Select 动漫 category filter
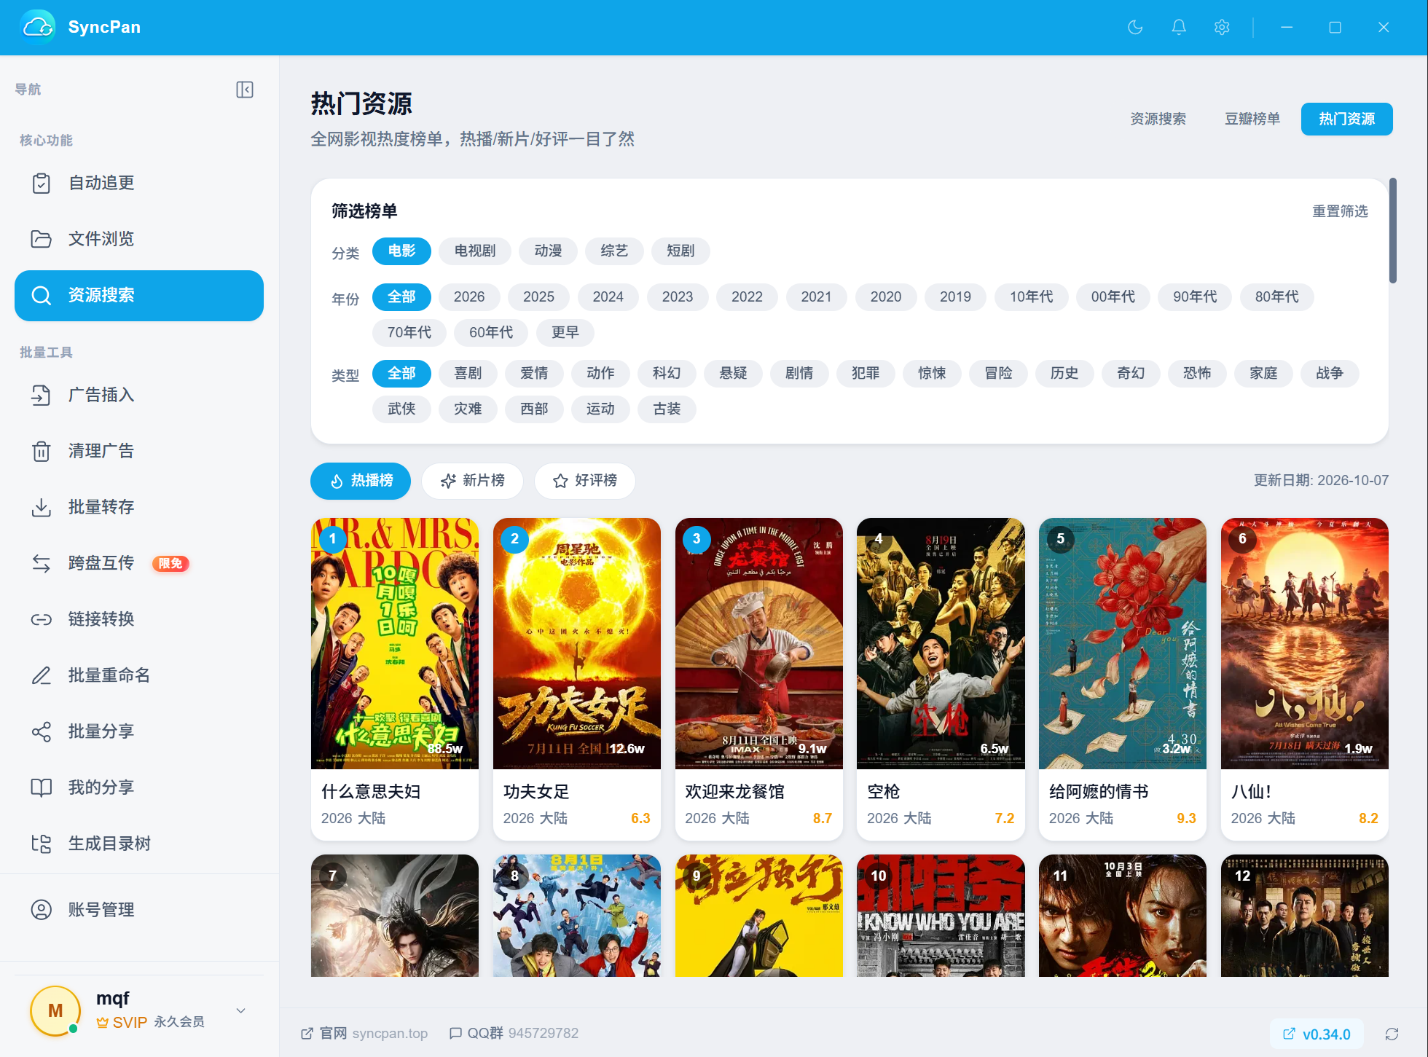 coord(548,251)
